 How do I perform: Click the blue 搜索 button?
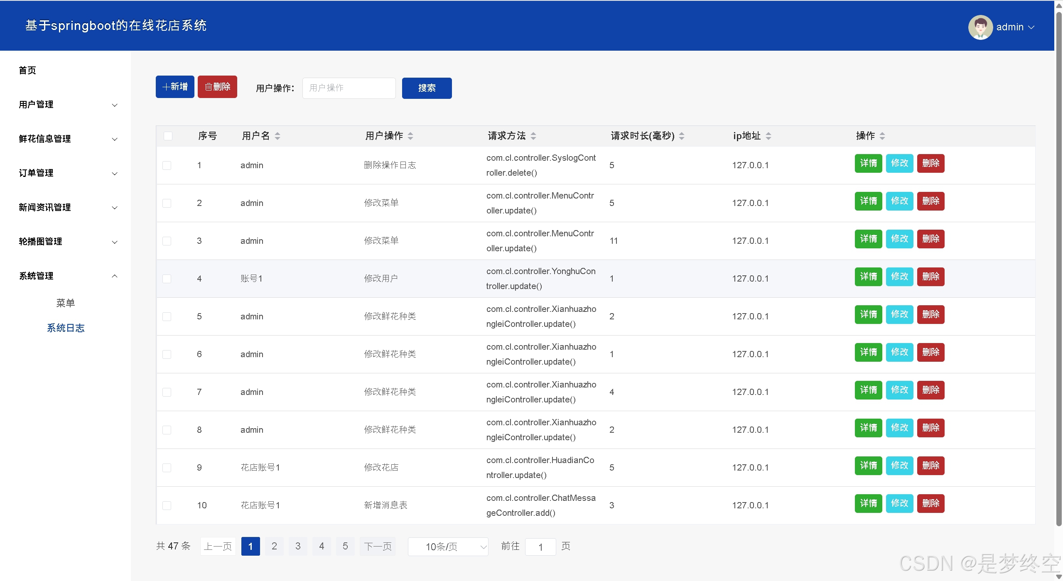[x=427, y=88]
